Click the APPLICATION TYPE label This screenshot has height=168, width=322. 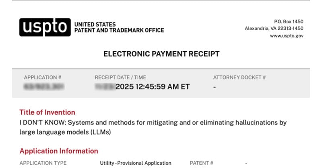coord(43,163)
